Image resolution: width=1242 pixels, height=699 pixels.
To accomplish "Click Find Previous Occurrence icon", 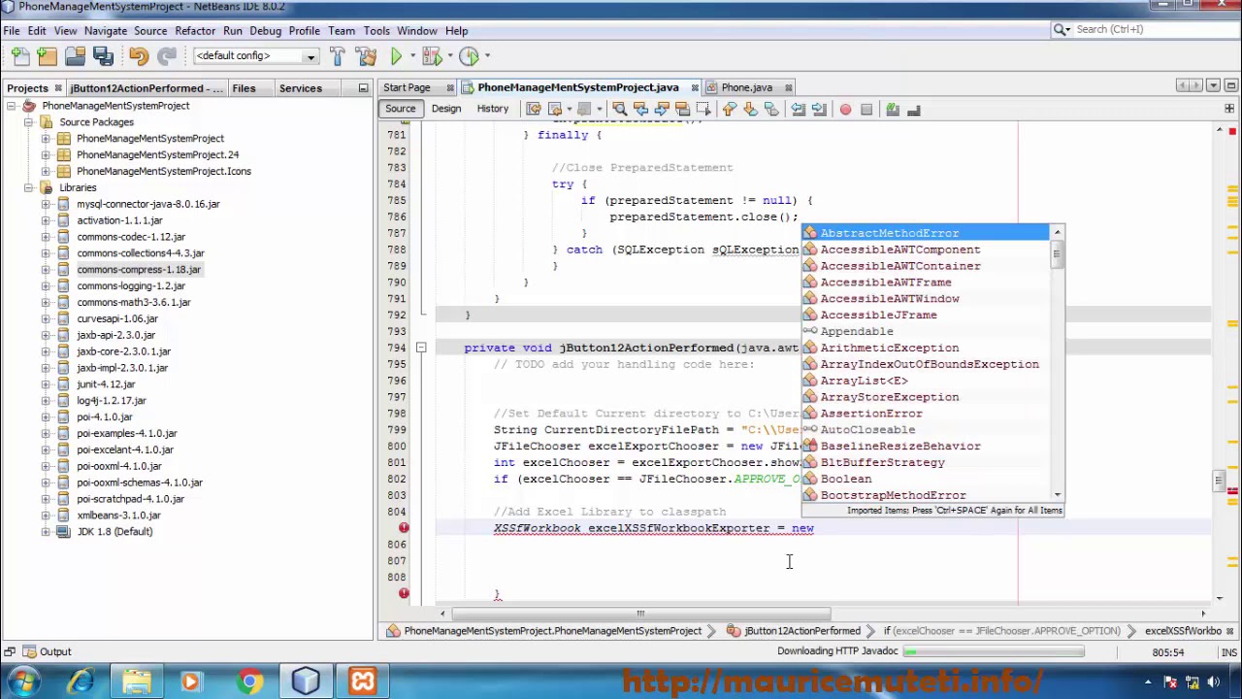I will 640,110.
